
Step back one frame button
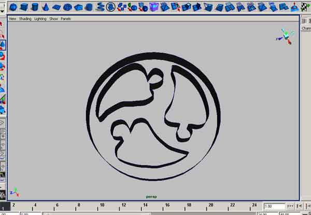coord(299,206)
